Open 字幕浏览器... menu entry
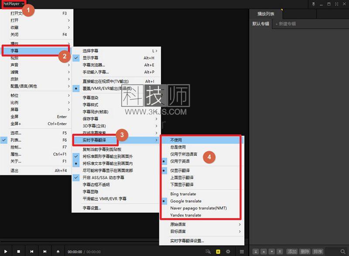The image size is (349, 256). pyautogui.click(x=116, y=65)
